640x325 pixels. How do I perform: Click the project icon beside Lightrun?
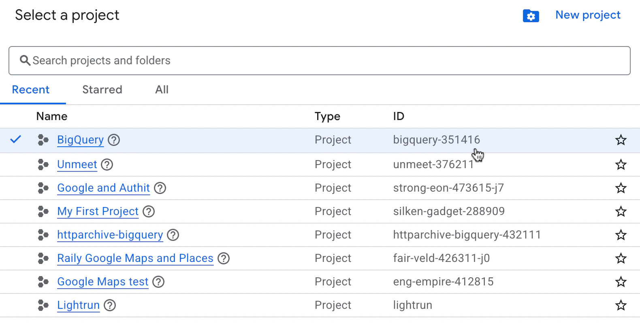[43, 305]
